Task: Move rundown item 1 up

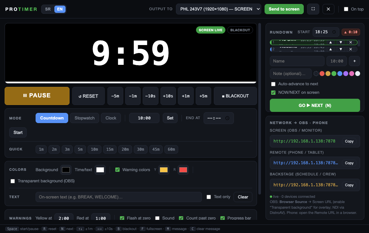Action: tap(331, 42)
